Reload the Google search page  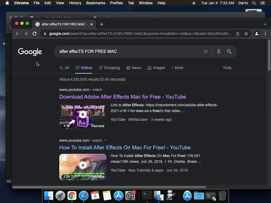click(34, 34)
